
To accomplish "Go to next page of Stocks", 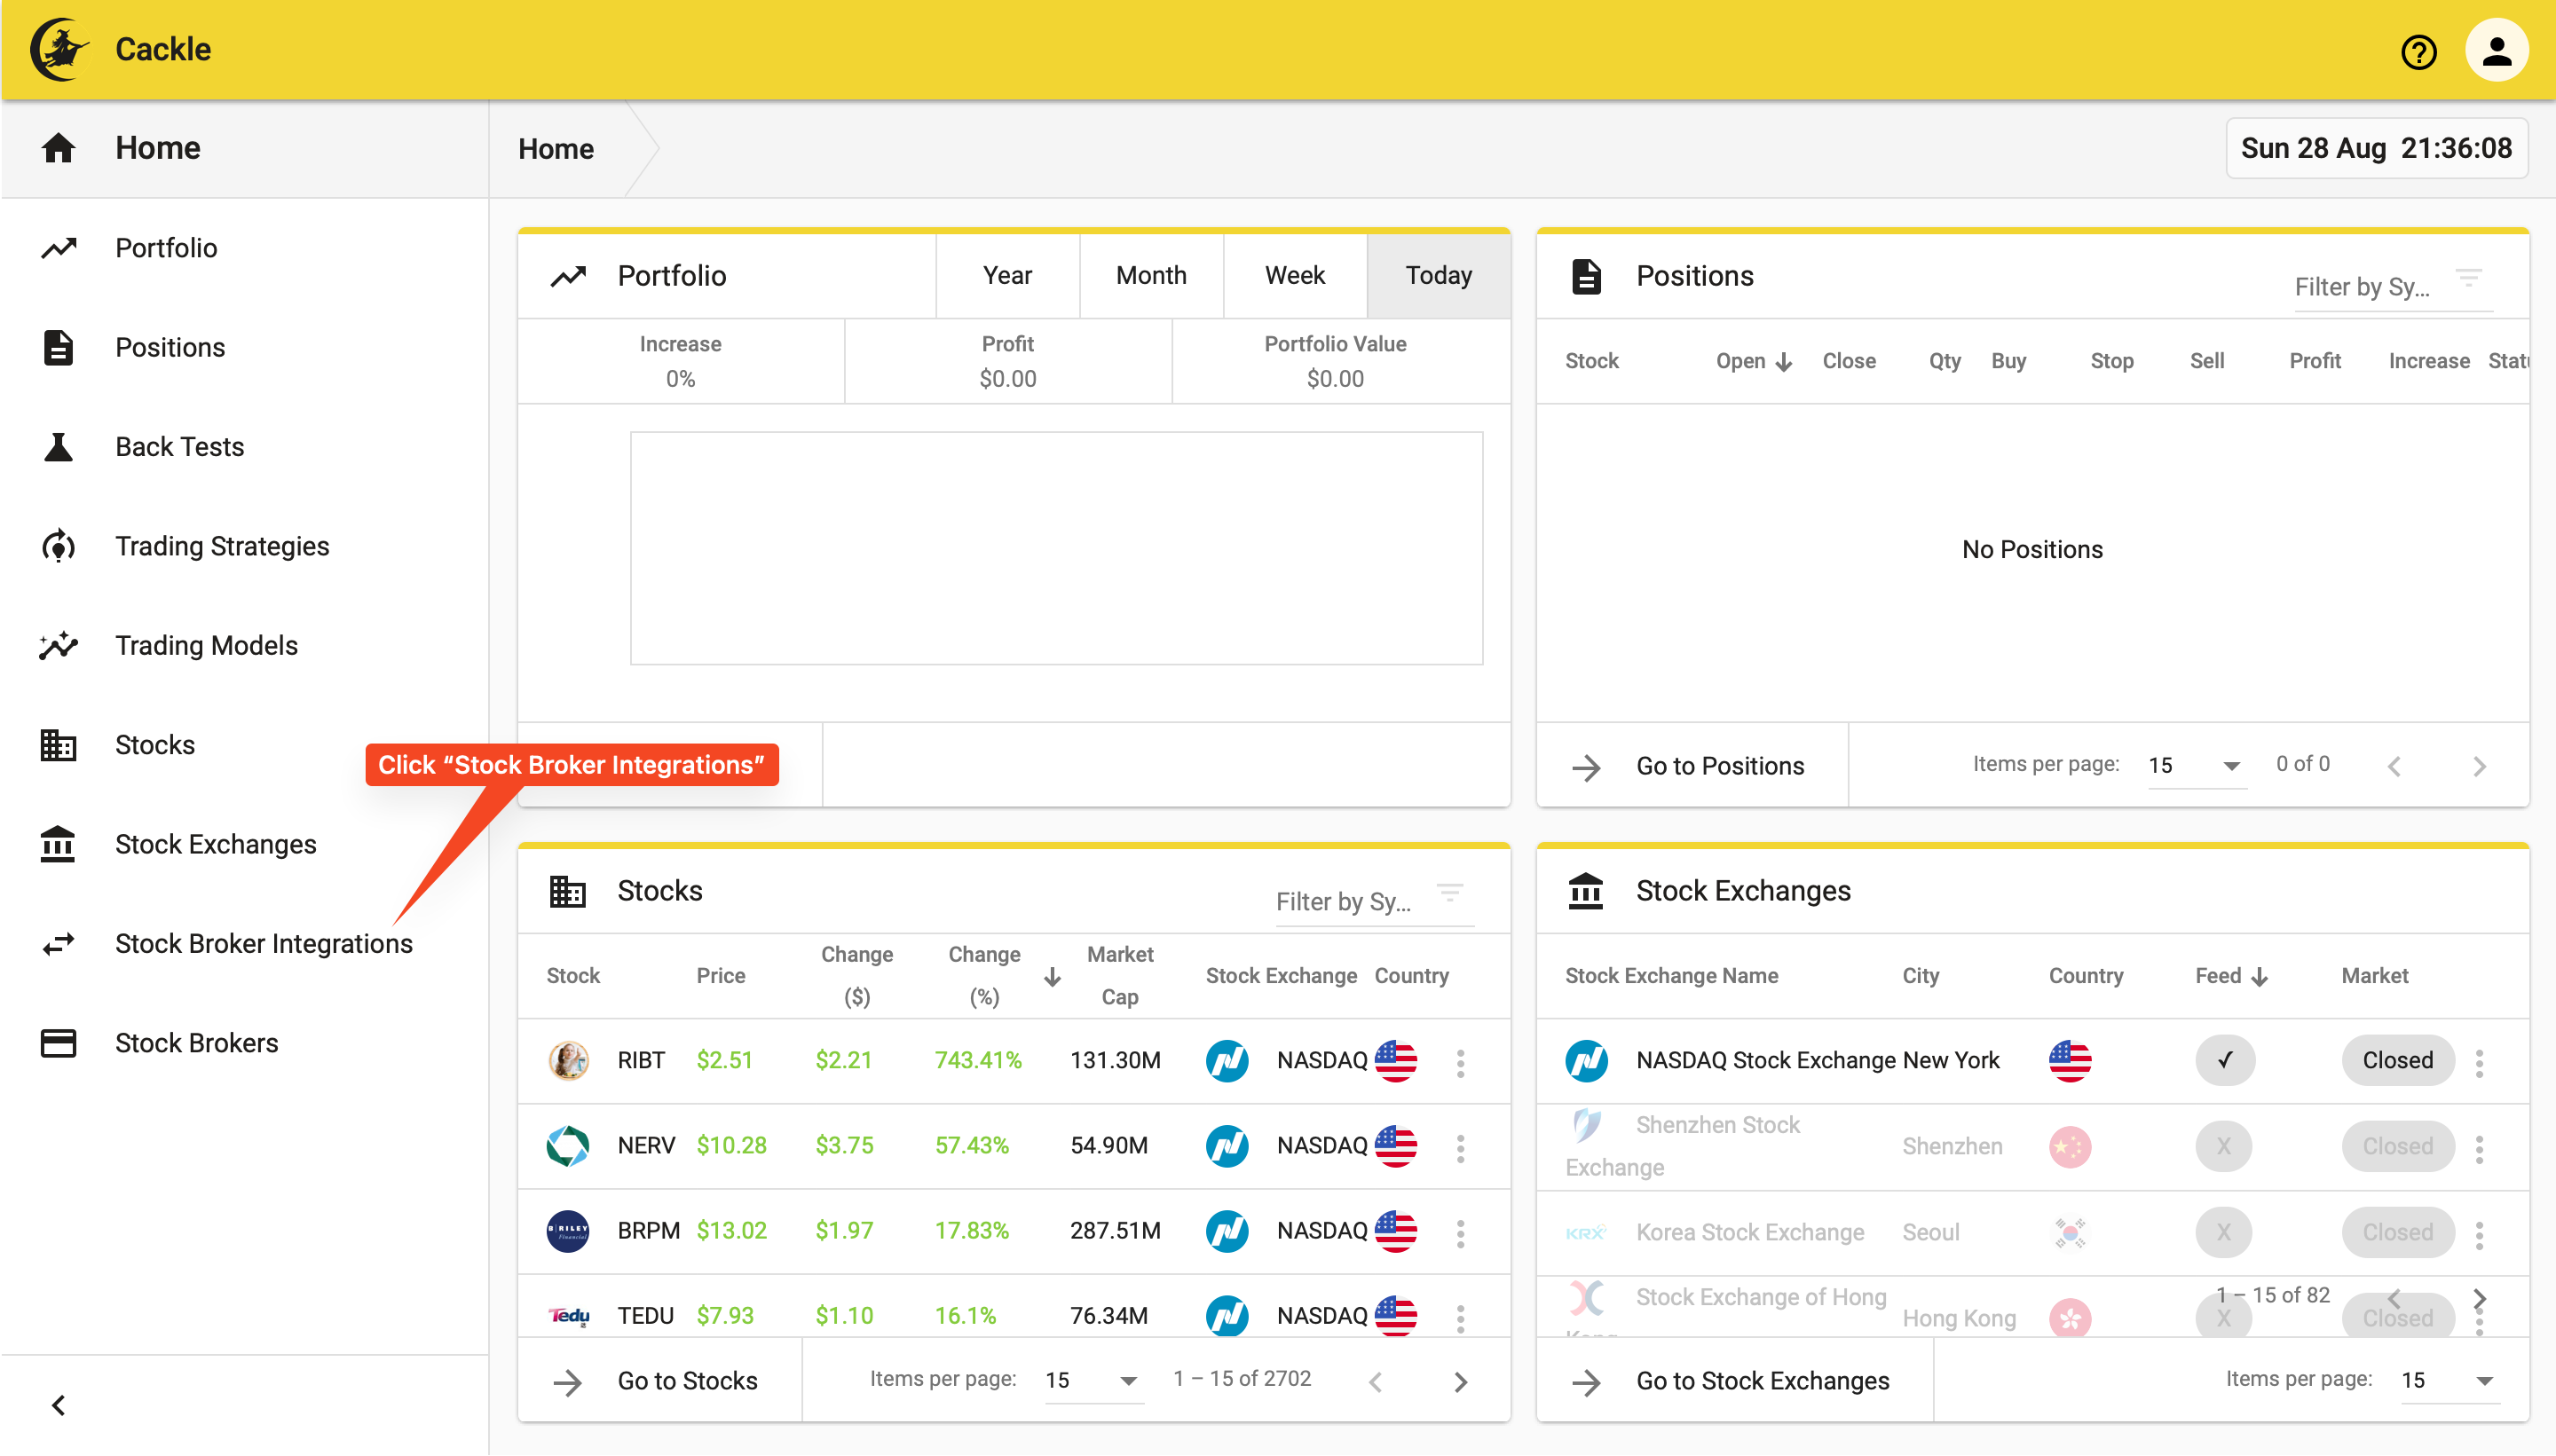I will point(1460,1381).
